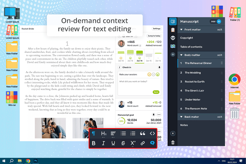The image size is (246, 164).
Task: Rate session with happy face
Action: (x=158, y=74)
